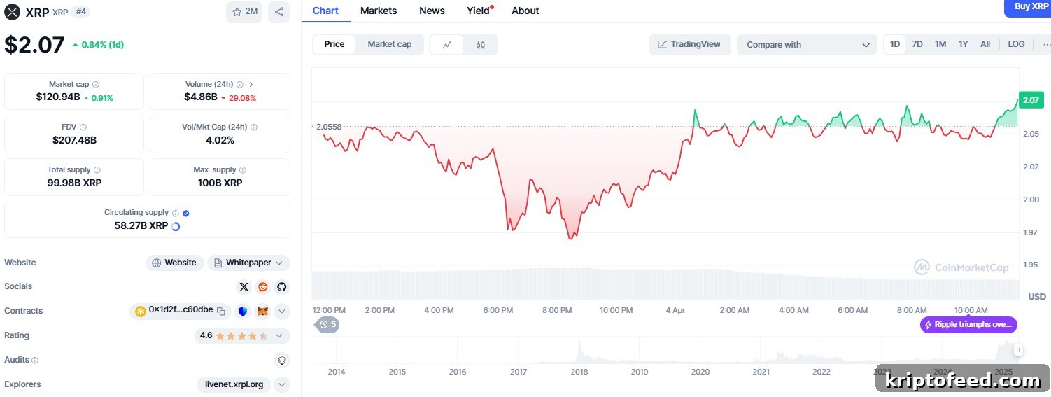
Task: Expand the explorers list chevron
Action: point(282,384)
